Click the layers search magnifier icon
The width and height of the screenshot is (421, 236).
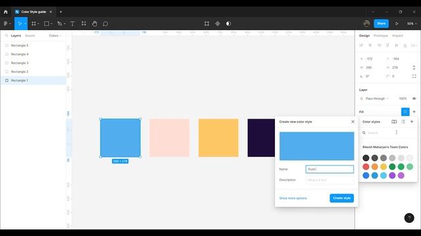(7, 35)
